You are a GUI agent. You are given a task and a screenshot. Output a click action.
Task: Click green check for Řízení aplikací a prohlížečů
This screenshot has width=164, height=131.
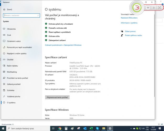tap(46, 32)
